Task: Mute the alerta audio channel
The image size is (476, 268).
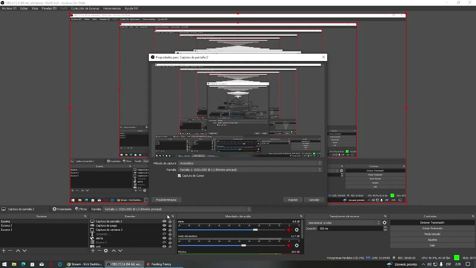Action: point(290,230)
